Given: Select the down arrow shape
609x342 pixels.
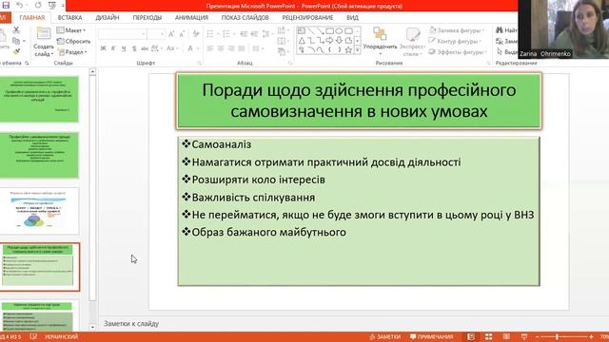Looking at the screenshot, I should 339,40.
